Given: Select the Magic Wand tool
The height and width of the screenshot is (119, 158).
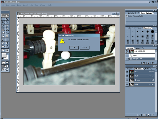Looking at the screenshot, I should point(7,22).
